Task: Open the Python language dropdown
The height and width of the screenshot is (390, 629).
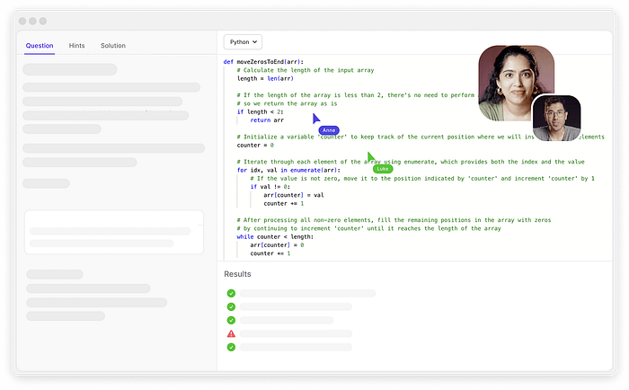Action: pyautogui.click(x=243, y=41)
